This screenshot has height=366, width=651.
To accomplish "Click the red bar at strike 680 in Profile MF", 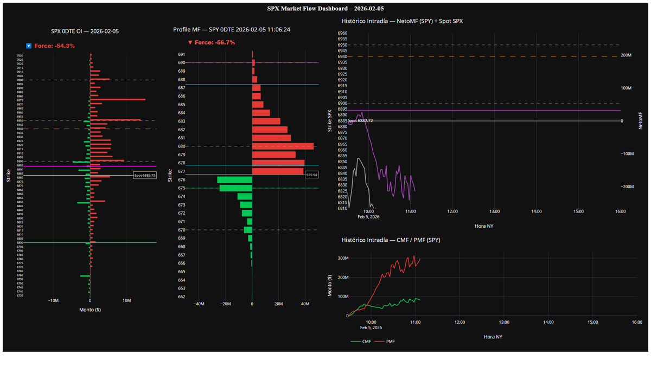I will (283, 146).
